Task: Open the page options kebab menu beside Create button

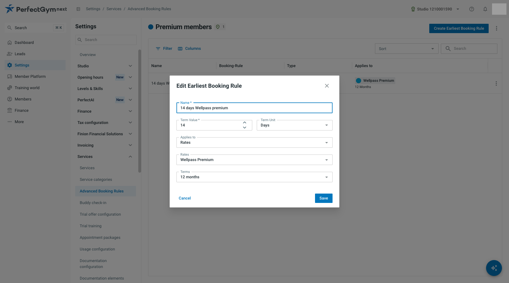Action: click(x=496, y=28)
